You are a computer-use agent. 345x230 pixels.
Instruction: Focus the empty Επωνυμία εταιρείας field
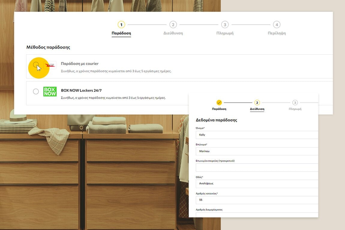[x=257, y=167]
